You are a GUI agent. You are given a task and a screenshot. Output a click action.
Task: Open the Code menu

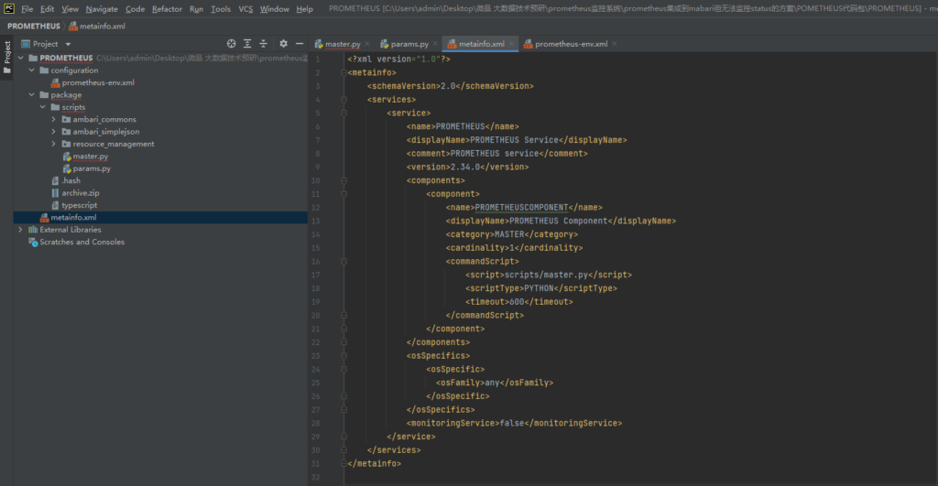pos(136,9)
